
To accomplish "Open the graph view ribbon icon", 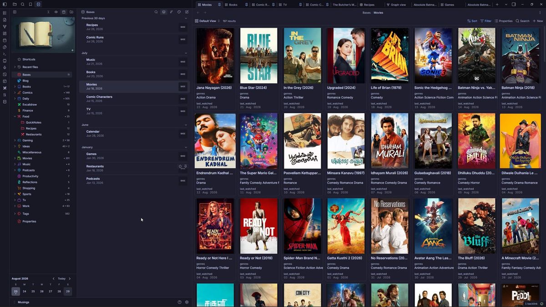I will 5,26.
